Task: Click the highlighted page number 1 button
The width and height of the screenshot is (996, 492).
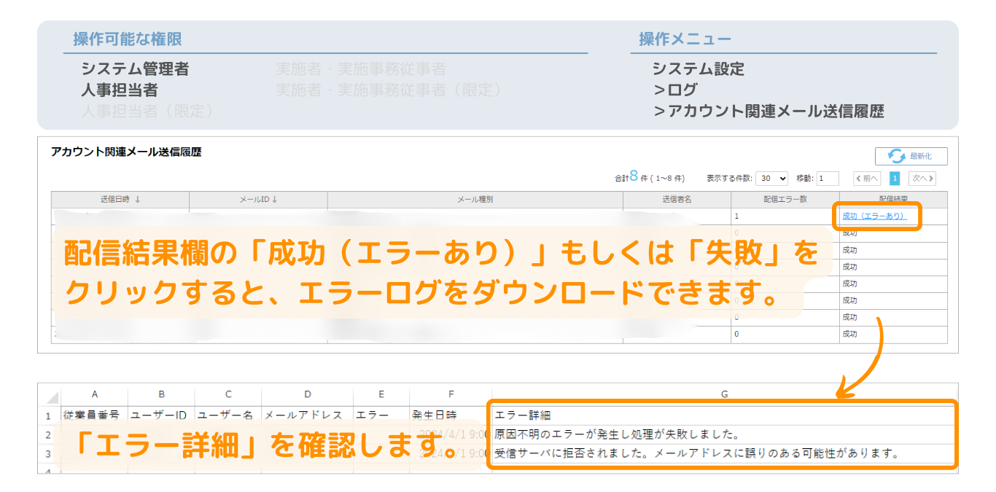Action: pos(895,178)
